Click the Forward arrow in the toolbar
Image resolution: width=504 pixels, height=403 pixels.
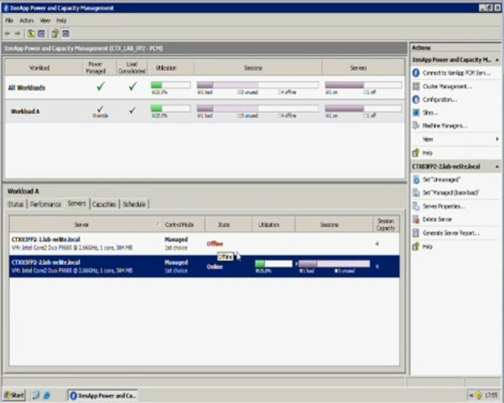[x=18, y=34]
